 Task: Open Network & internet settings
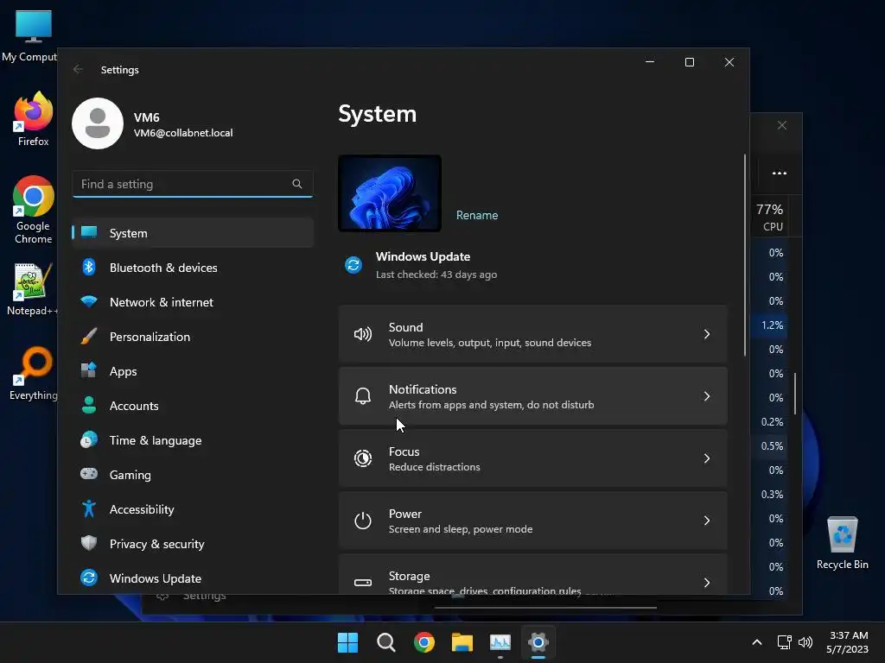(x=193, y=302)
